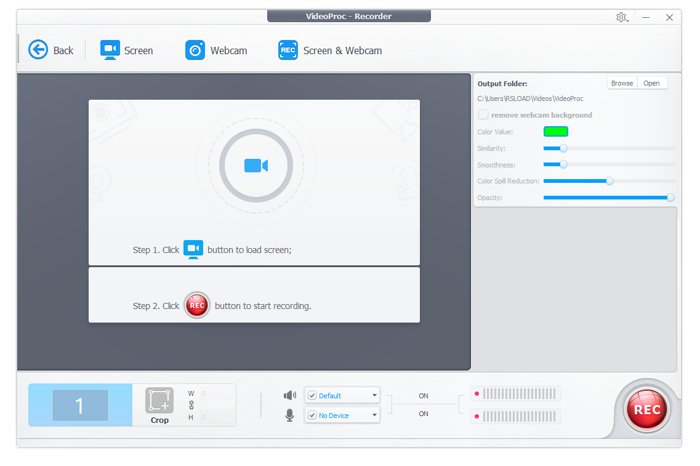Click the speaker volume level meter
This screenshot has width=700, height=466.
tap(516, 394)
